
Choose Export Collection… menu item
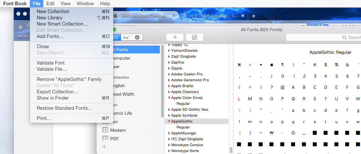click(71, 92)
